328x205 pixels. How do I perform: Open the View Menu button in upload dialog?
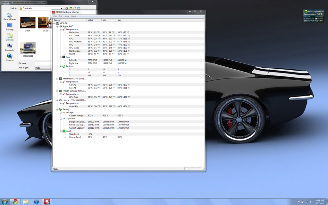tap(79, 8)
